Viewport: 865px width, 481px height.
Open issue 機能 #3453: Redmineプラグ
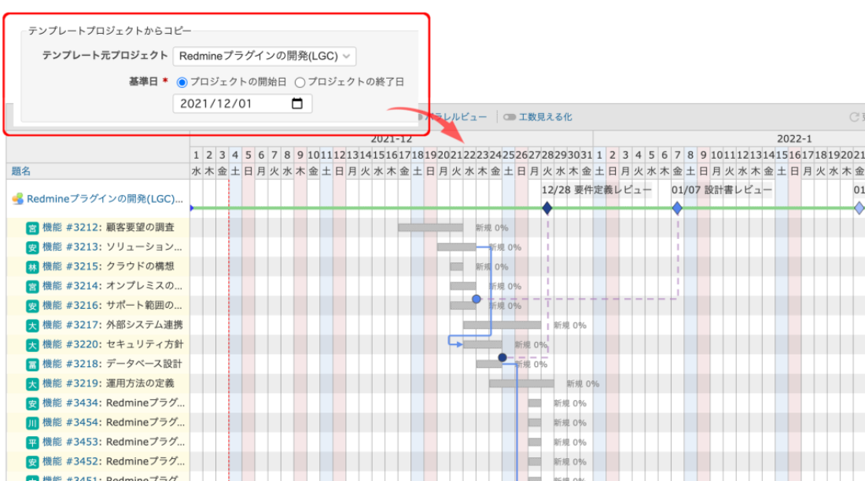pos(114,441)
